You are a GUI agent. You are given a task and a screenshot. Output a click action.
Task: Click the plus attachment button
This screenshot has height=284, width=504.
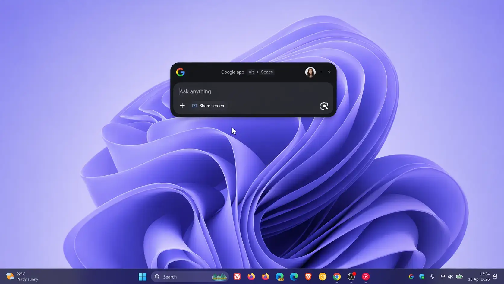pyautogui.click(x=182, y=106)
